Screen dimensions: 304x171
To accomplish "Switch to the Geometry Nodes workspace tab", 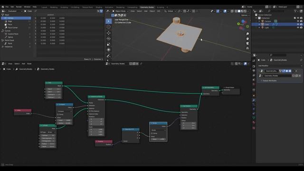I will [147, 8].
